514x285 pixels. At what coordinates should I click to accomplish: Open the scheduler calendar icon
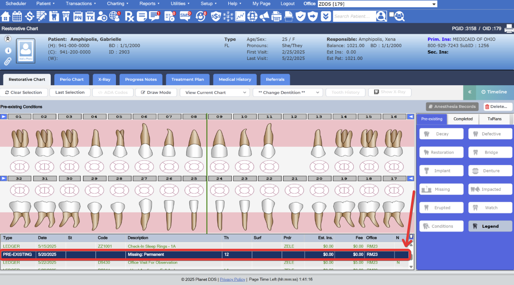[17, 16]
